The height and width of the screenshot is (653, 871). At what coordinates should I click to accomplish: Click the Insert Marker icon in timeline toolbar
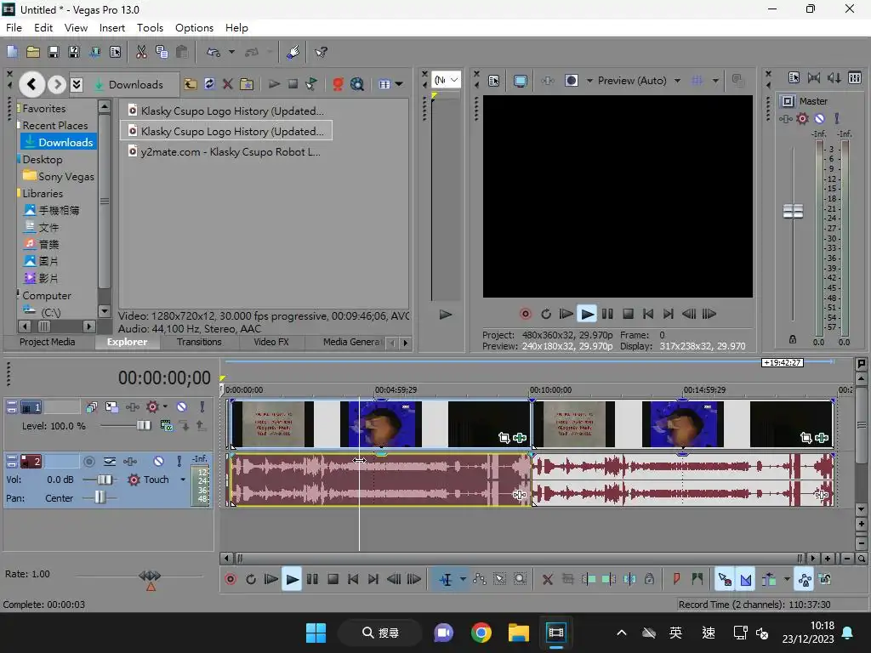click(x=676, y=579)
